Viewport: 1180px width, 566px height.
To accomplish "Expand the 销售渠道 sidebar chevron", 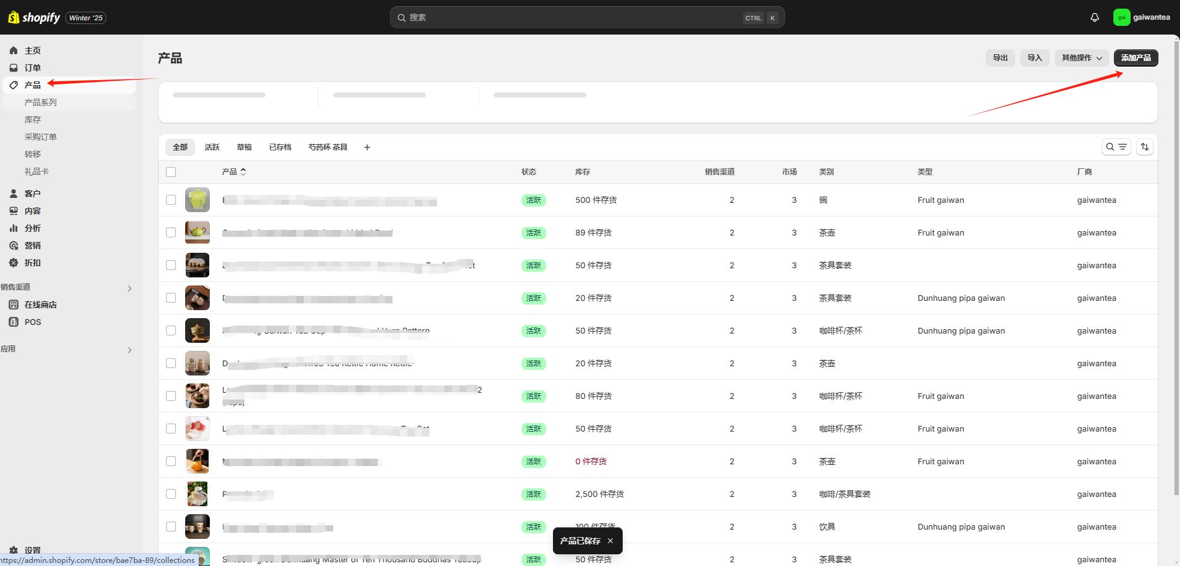I will point(130,288).
